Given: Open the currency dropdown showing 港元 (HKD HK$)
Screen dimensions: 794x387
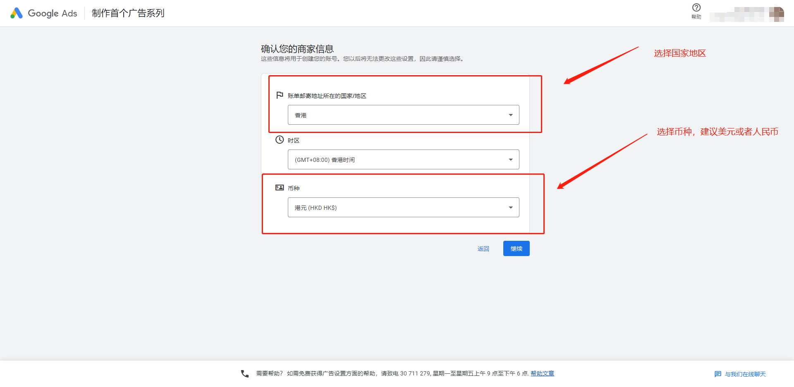Looking at the screenshot, I should [403, 207].
